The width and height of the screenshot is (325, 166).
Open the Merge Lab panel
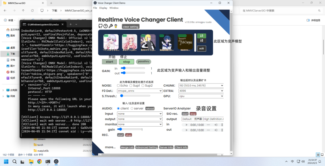click(x=127, y=147)
